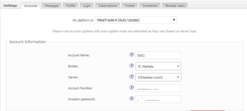Click the Settings heading label
Image resolution: width=247 pixels, height=111 pixels.
[x=10, y=5]
